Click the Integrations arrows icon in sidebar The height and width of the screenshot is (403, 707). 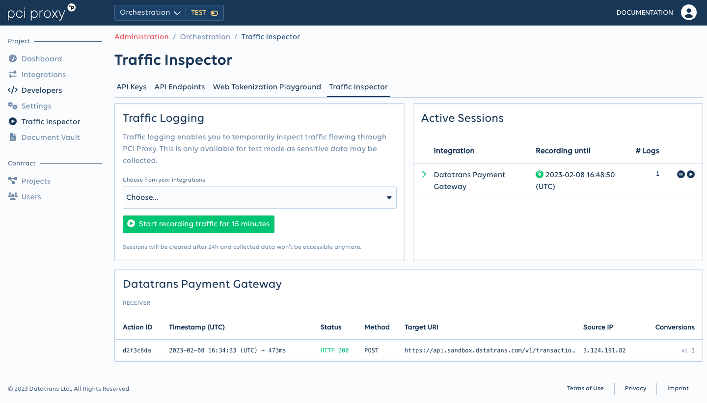tap(13, 75)
